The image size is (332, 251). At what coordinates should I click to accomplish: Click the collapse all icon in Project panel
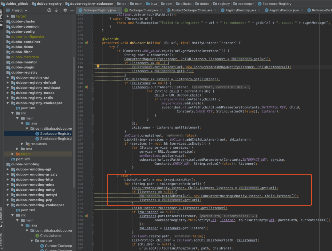click(x=56, y=10)
